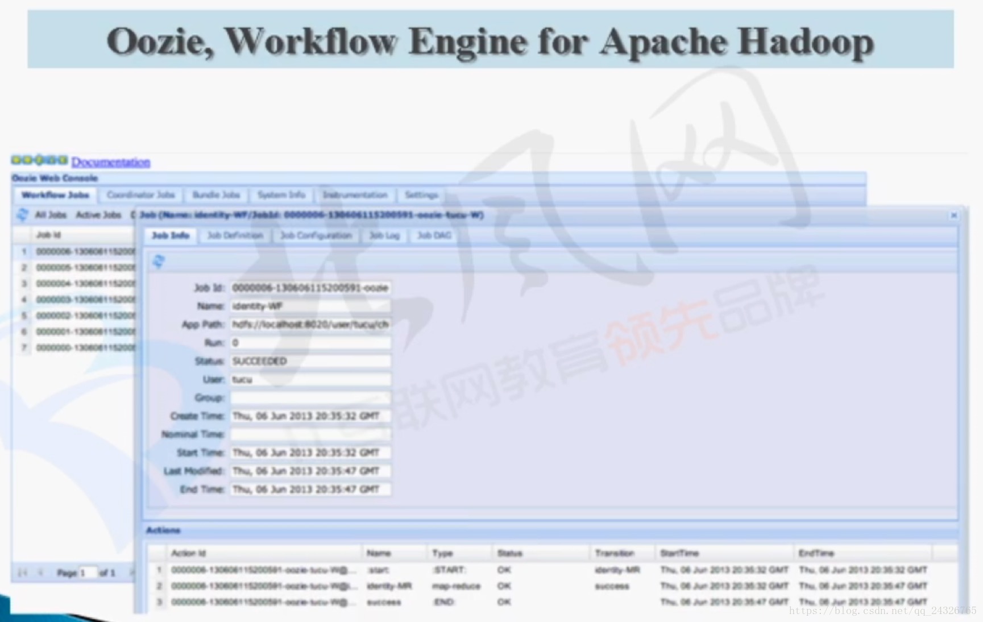The height and width of the screenshot is (622, 983).
Task: Click the Start Time field
Action: click(310, 453)
